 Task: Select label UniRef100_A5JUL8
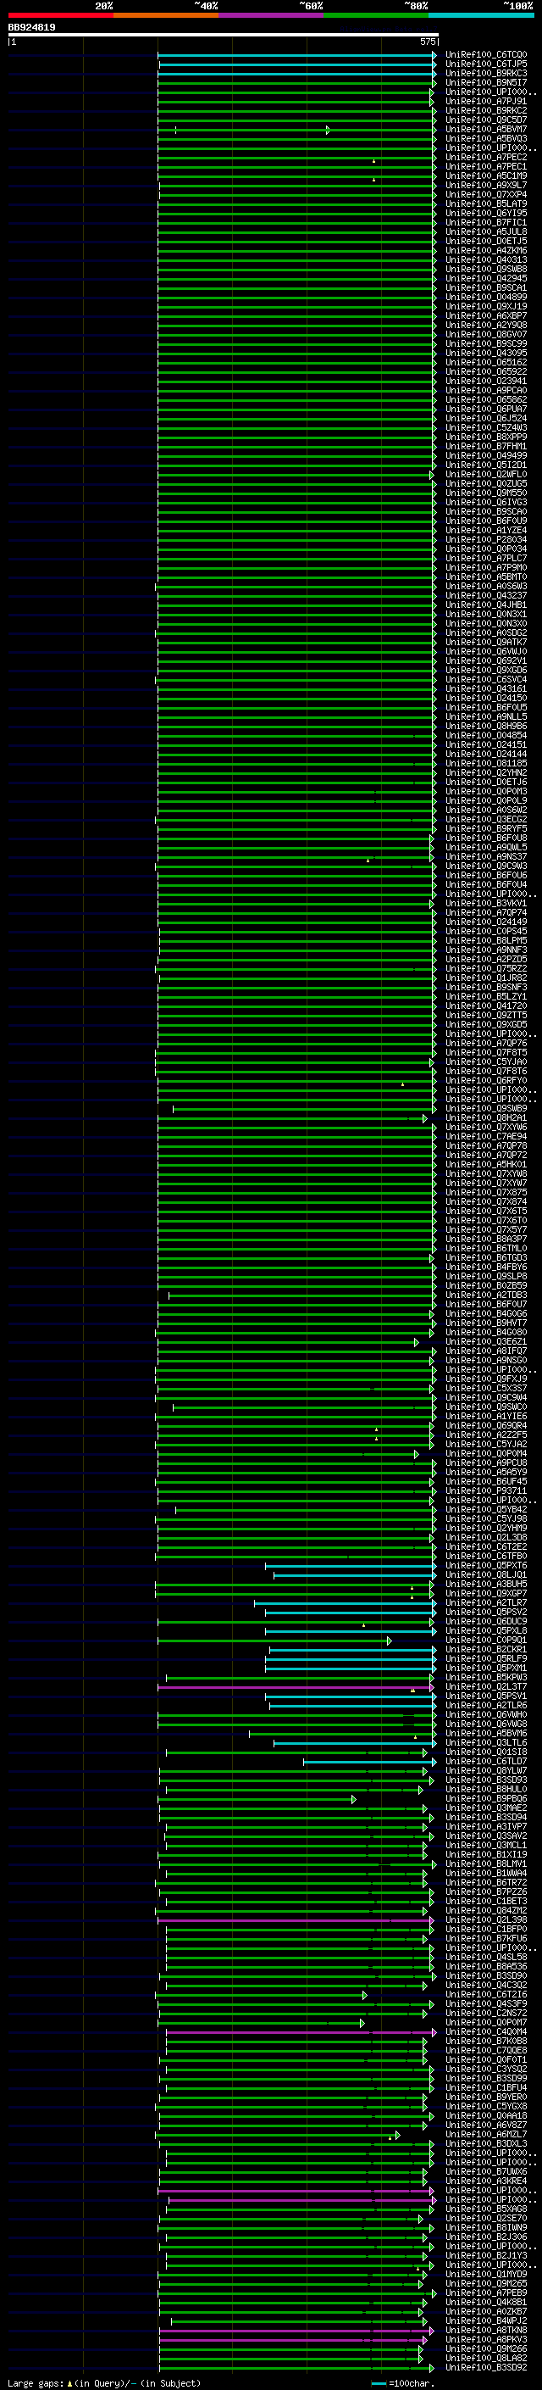pos(486,232)
